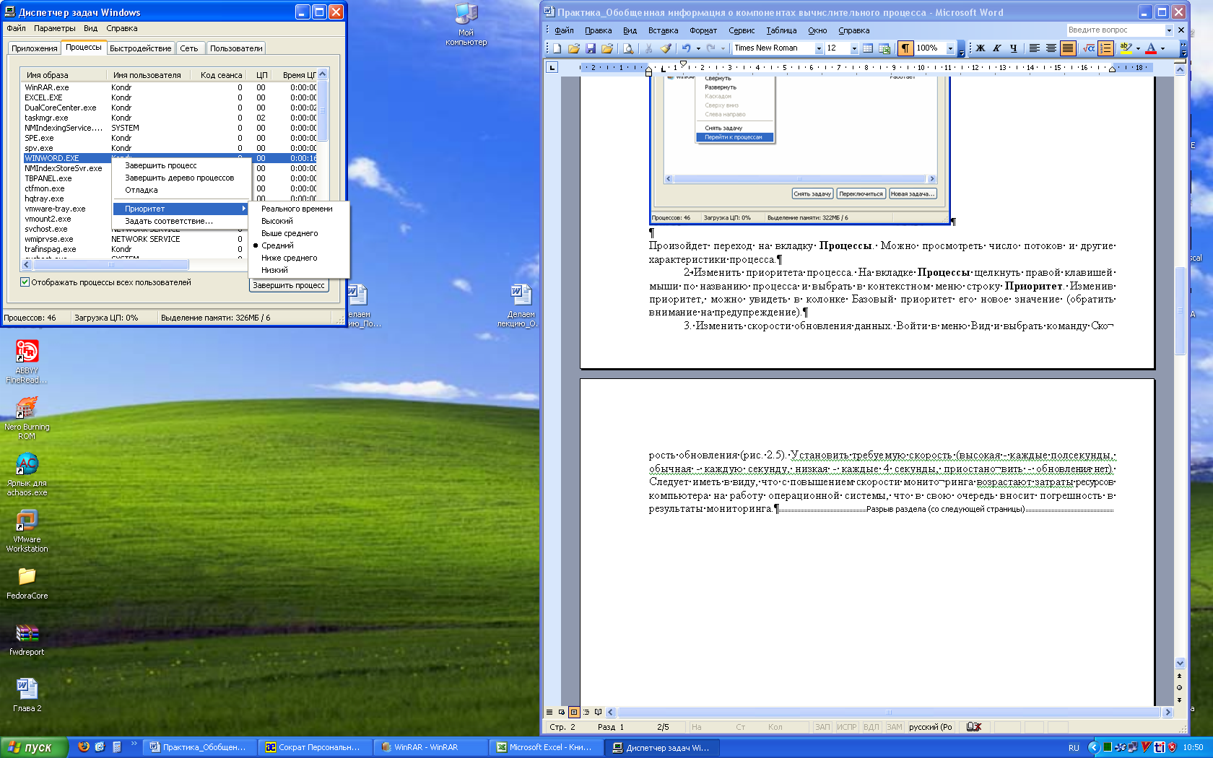Screen dimensions: 1213x758
Task: Apply red font color swatch button
Action: point(1151,48)
